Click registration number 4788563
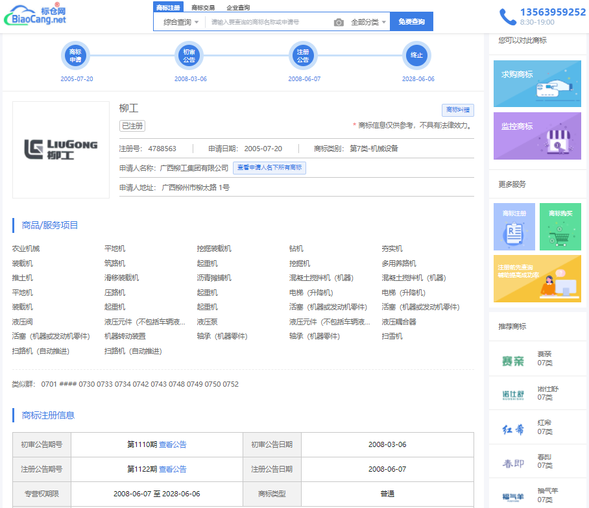This screenshot has height=508, width=589. point(162,149)
